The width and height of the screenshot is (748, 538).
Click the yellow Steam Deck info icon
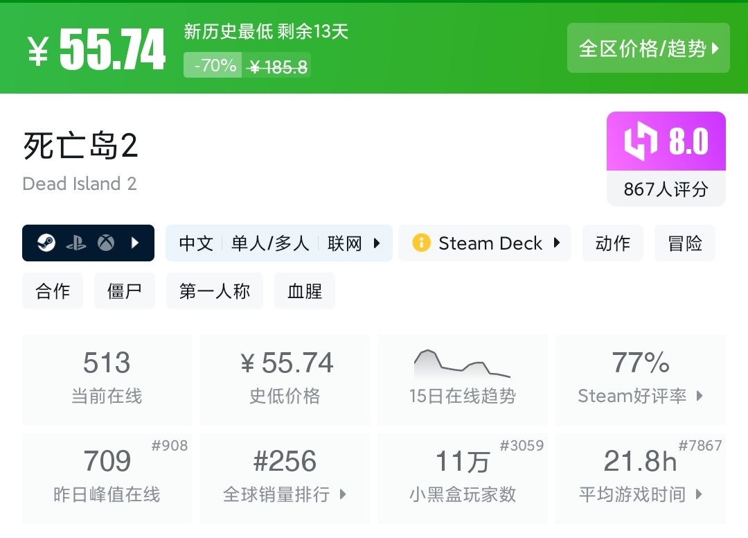point(421,243)
